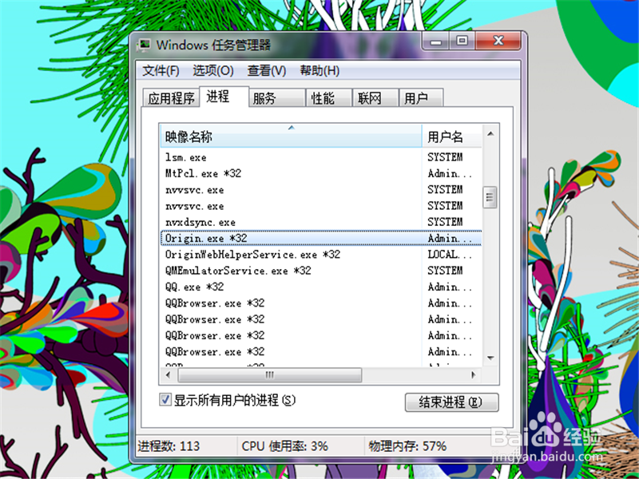Close the Windows 任务管理器 window

pos(498,42)
